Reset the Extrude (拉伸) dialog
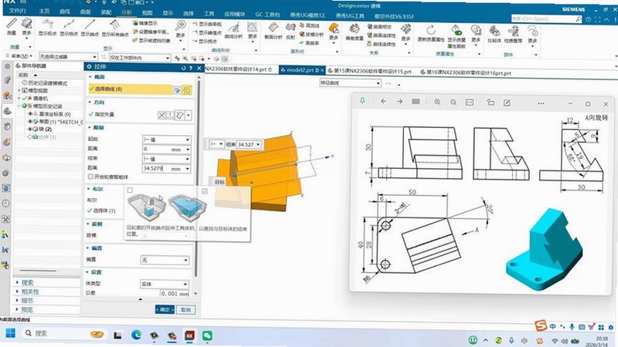Screen dimensions: 618x347 coord(183,68)
